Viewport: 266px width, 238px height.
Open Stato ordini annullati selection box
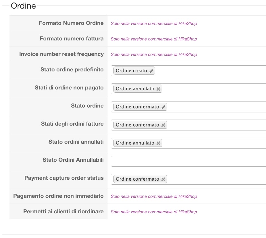[x=213, y=143]
